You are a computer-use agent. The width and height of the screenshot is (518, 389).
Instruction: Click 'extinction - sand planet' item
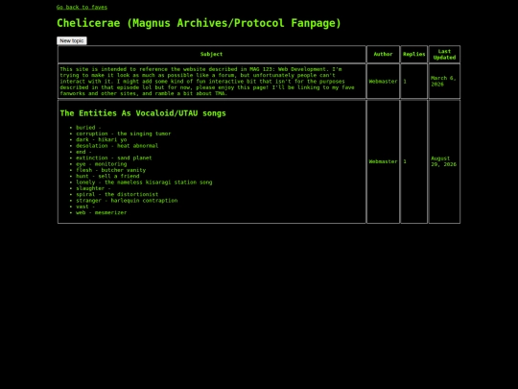pos(114,158)
